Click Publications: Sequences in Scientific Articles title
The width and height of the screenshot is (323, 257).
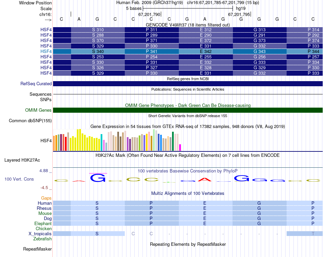coord(188,89)
